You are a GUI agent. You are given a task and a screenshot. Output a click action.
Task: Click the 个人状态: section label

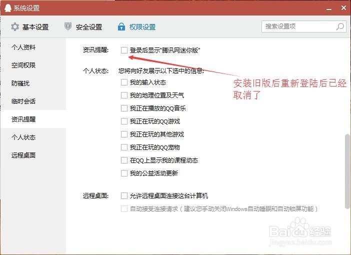click(x=95, y=70)
